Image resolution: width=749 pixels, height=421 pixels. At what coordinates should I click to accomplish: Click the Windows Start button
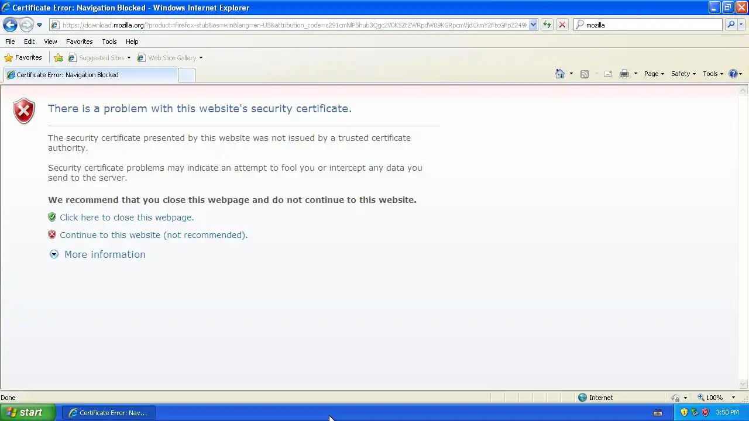pyautogui.click(x=28, y=412)
